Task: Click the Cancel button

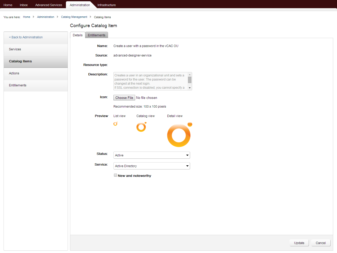Action: (x=321, y=243)
